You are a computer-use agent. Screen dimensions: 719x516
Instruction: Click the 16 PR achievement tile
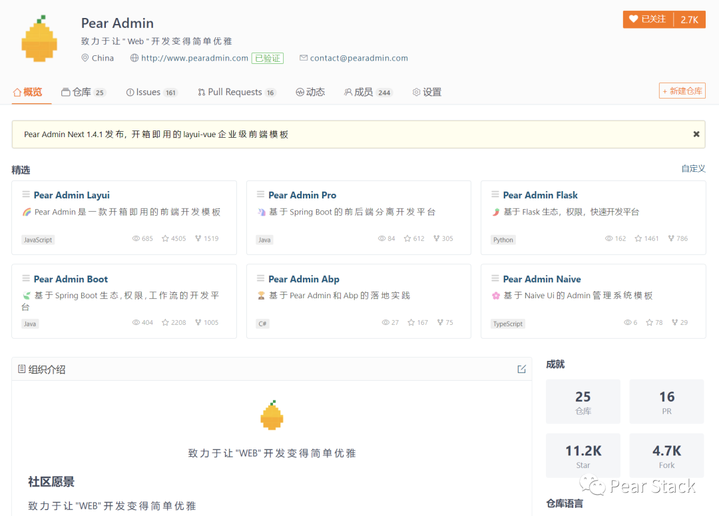point(666,401)
